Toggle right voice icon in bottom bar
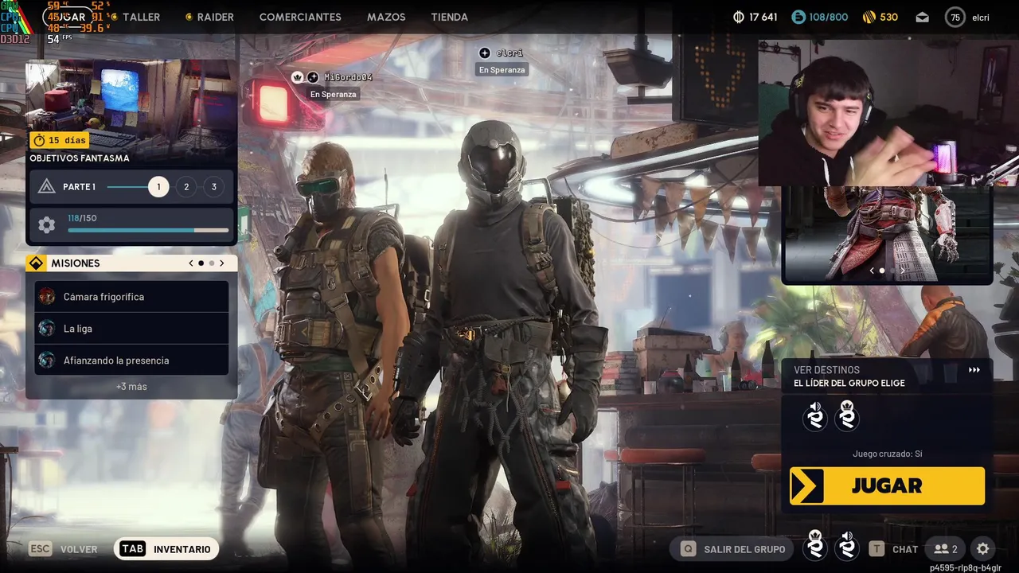 (x=847, y=546)
